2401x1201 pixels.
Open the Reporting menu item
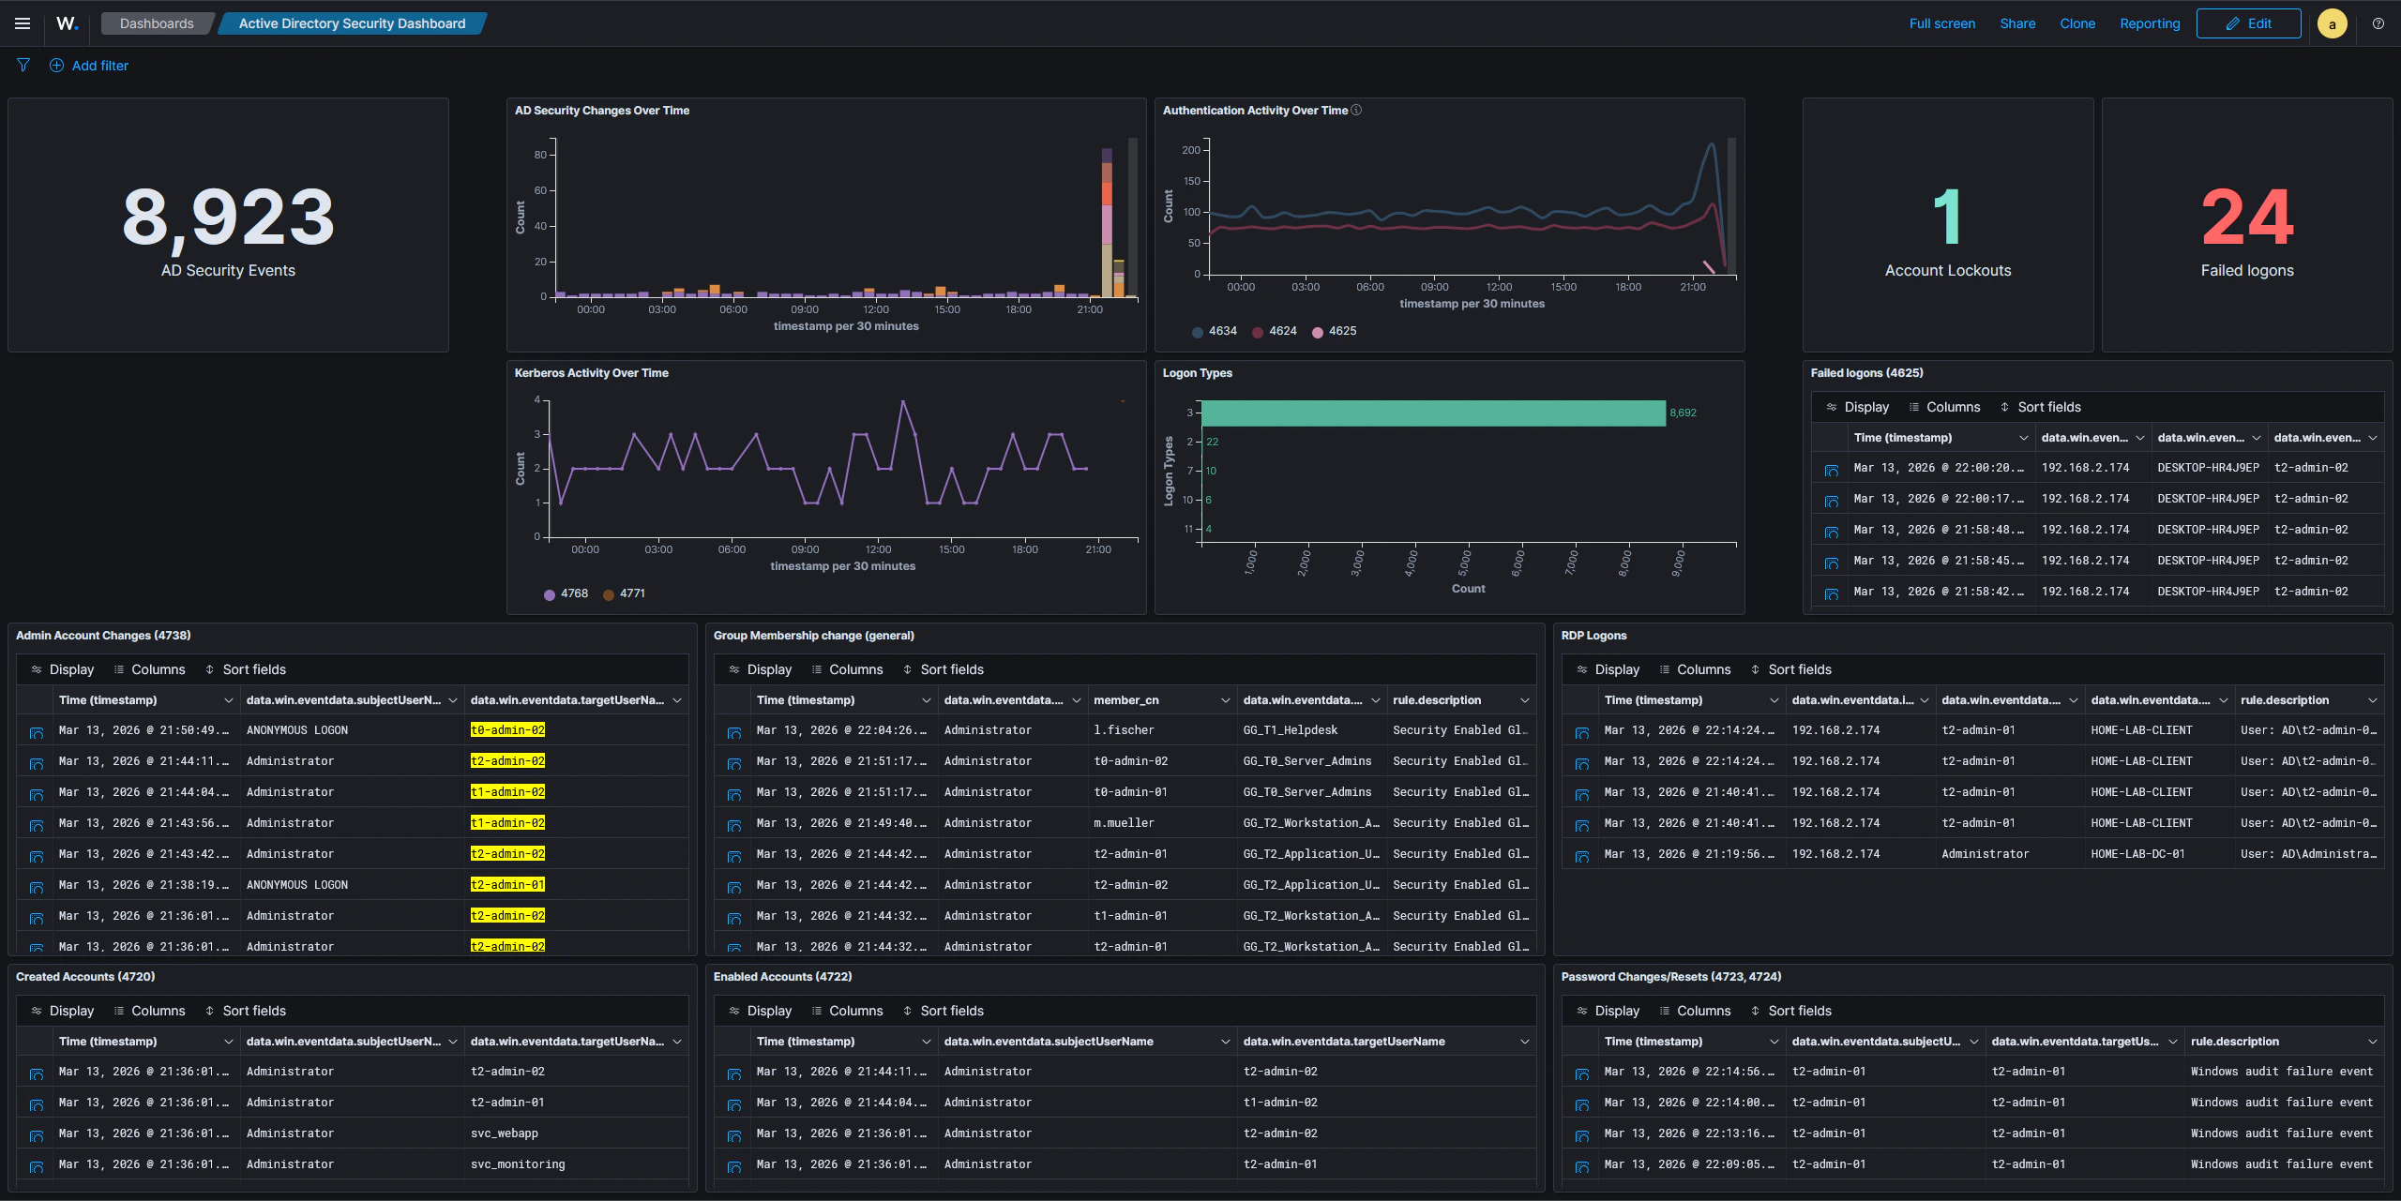(x=2150, y=23)
